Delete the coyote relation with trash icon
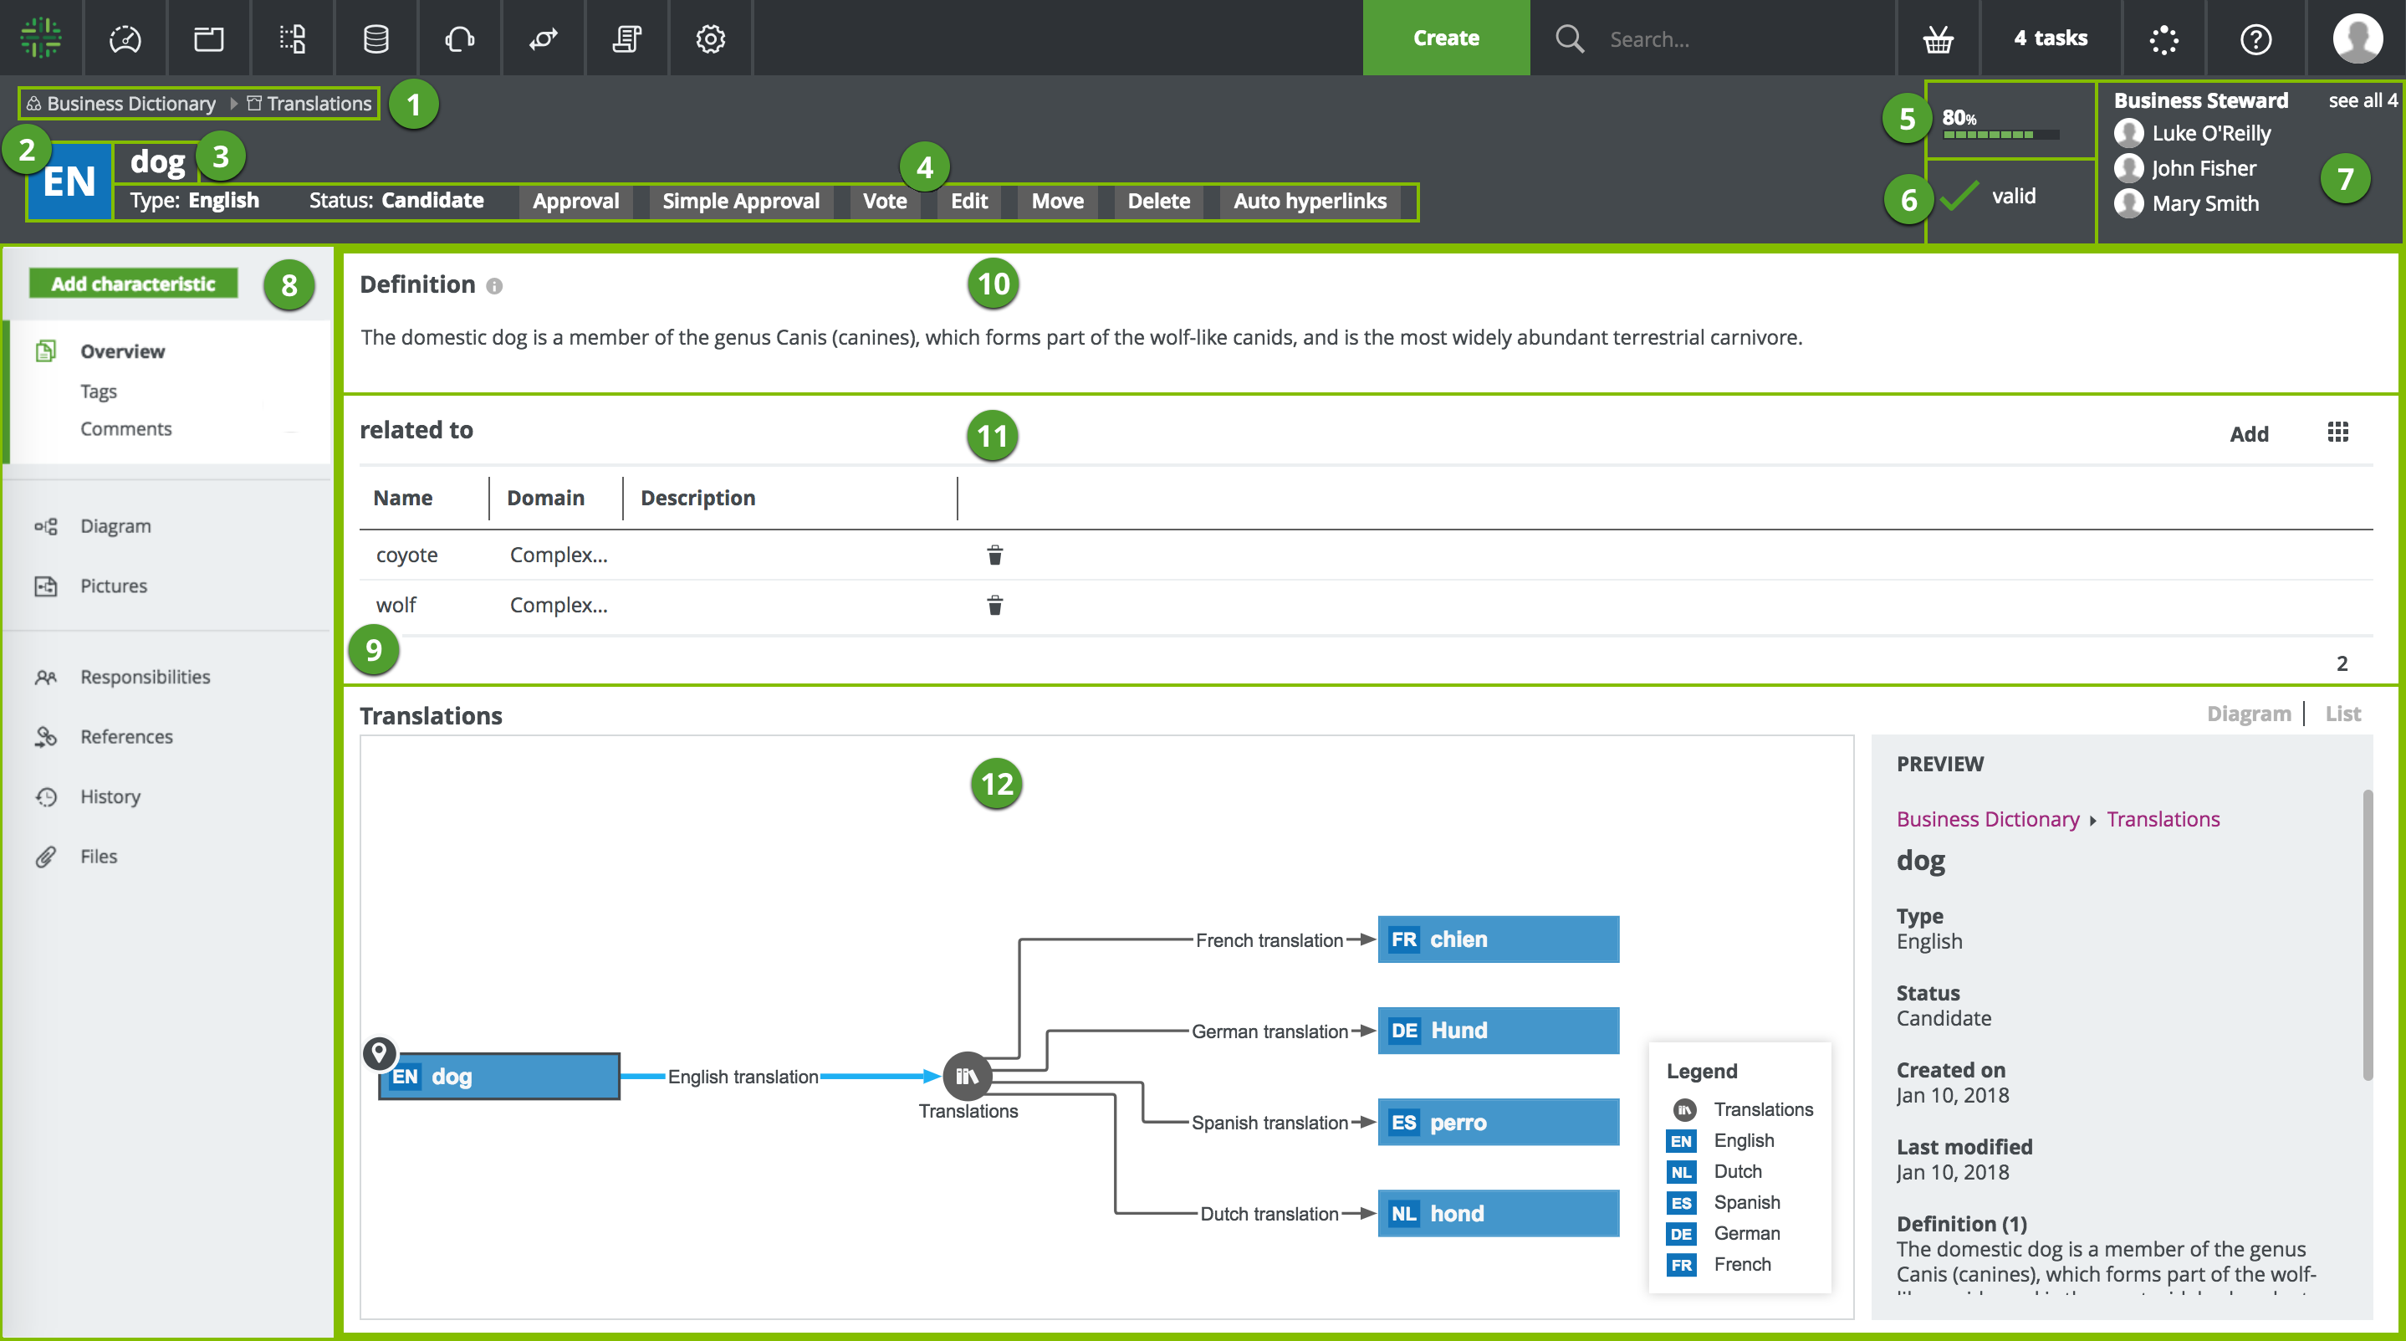 (994, 555)
